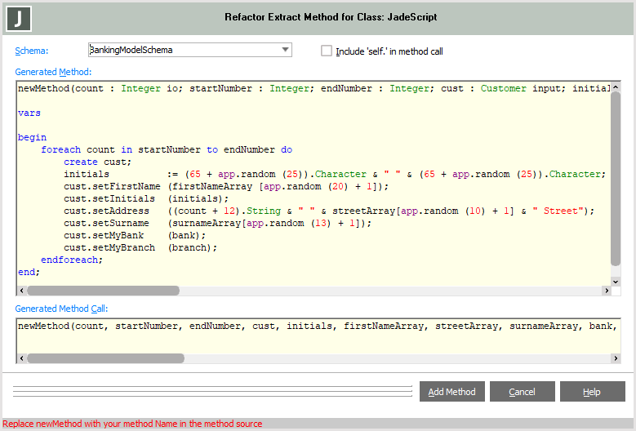The height and width of the screenshot is (431, 636).
Task: Click the up arrow of Generated Method vertical scrollbar
Action: (x=616, y=87)
